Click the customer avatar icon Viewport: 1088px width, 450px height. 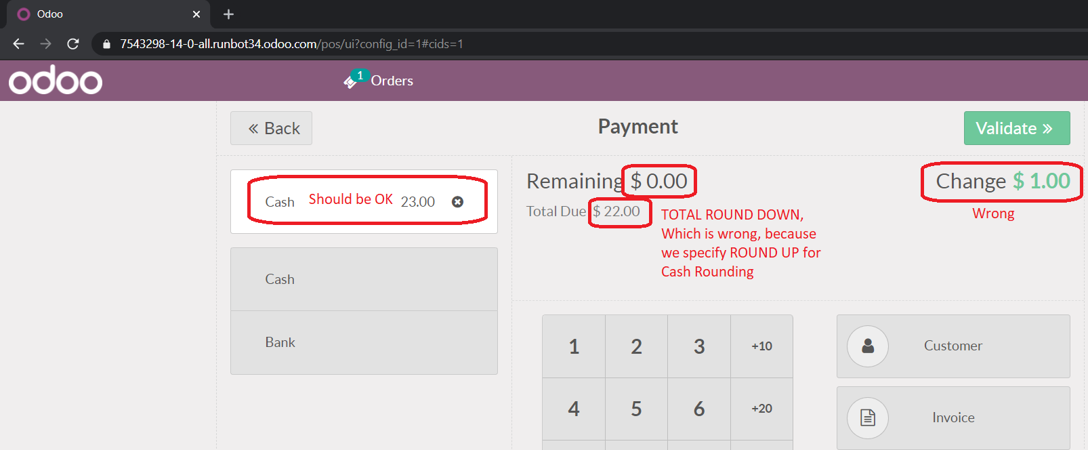point(867,346)
